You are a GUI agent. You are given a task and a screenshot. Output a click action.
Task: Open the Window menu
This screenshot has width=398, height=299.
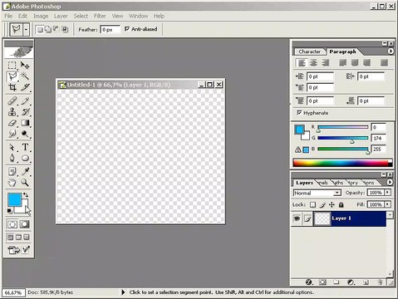(x=138, y=16)
